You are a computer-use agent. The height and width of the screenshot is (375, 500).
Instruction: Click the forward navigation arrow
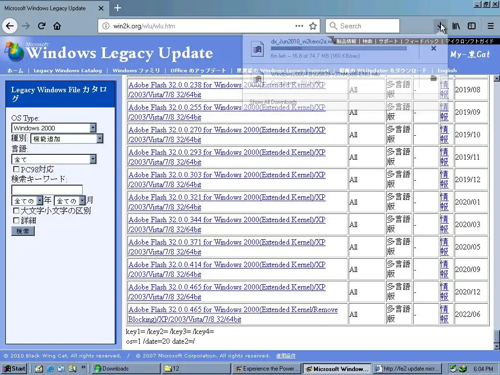[x=26, y=26]
